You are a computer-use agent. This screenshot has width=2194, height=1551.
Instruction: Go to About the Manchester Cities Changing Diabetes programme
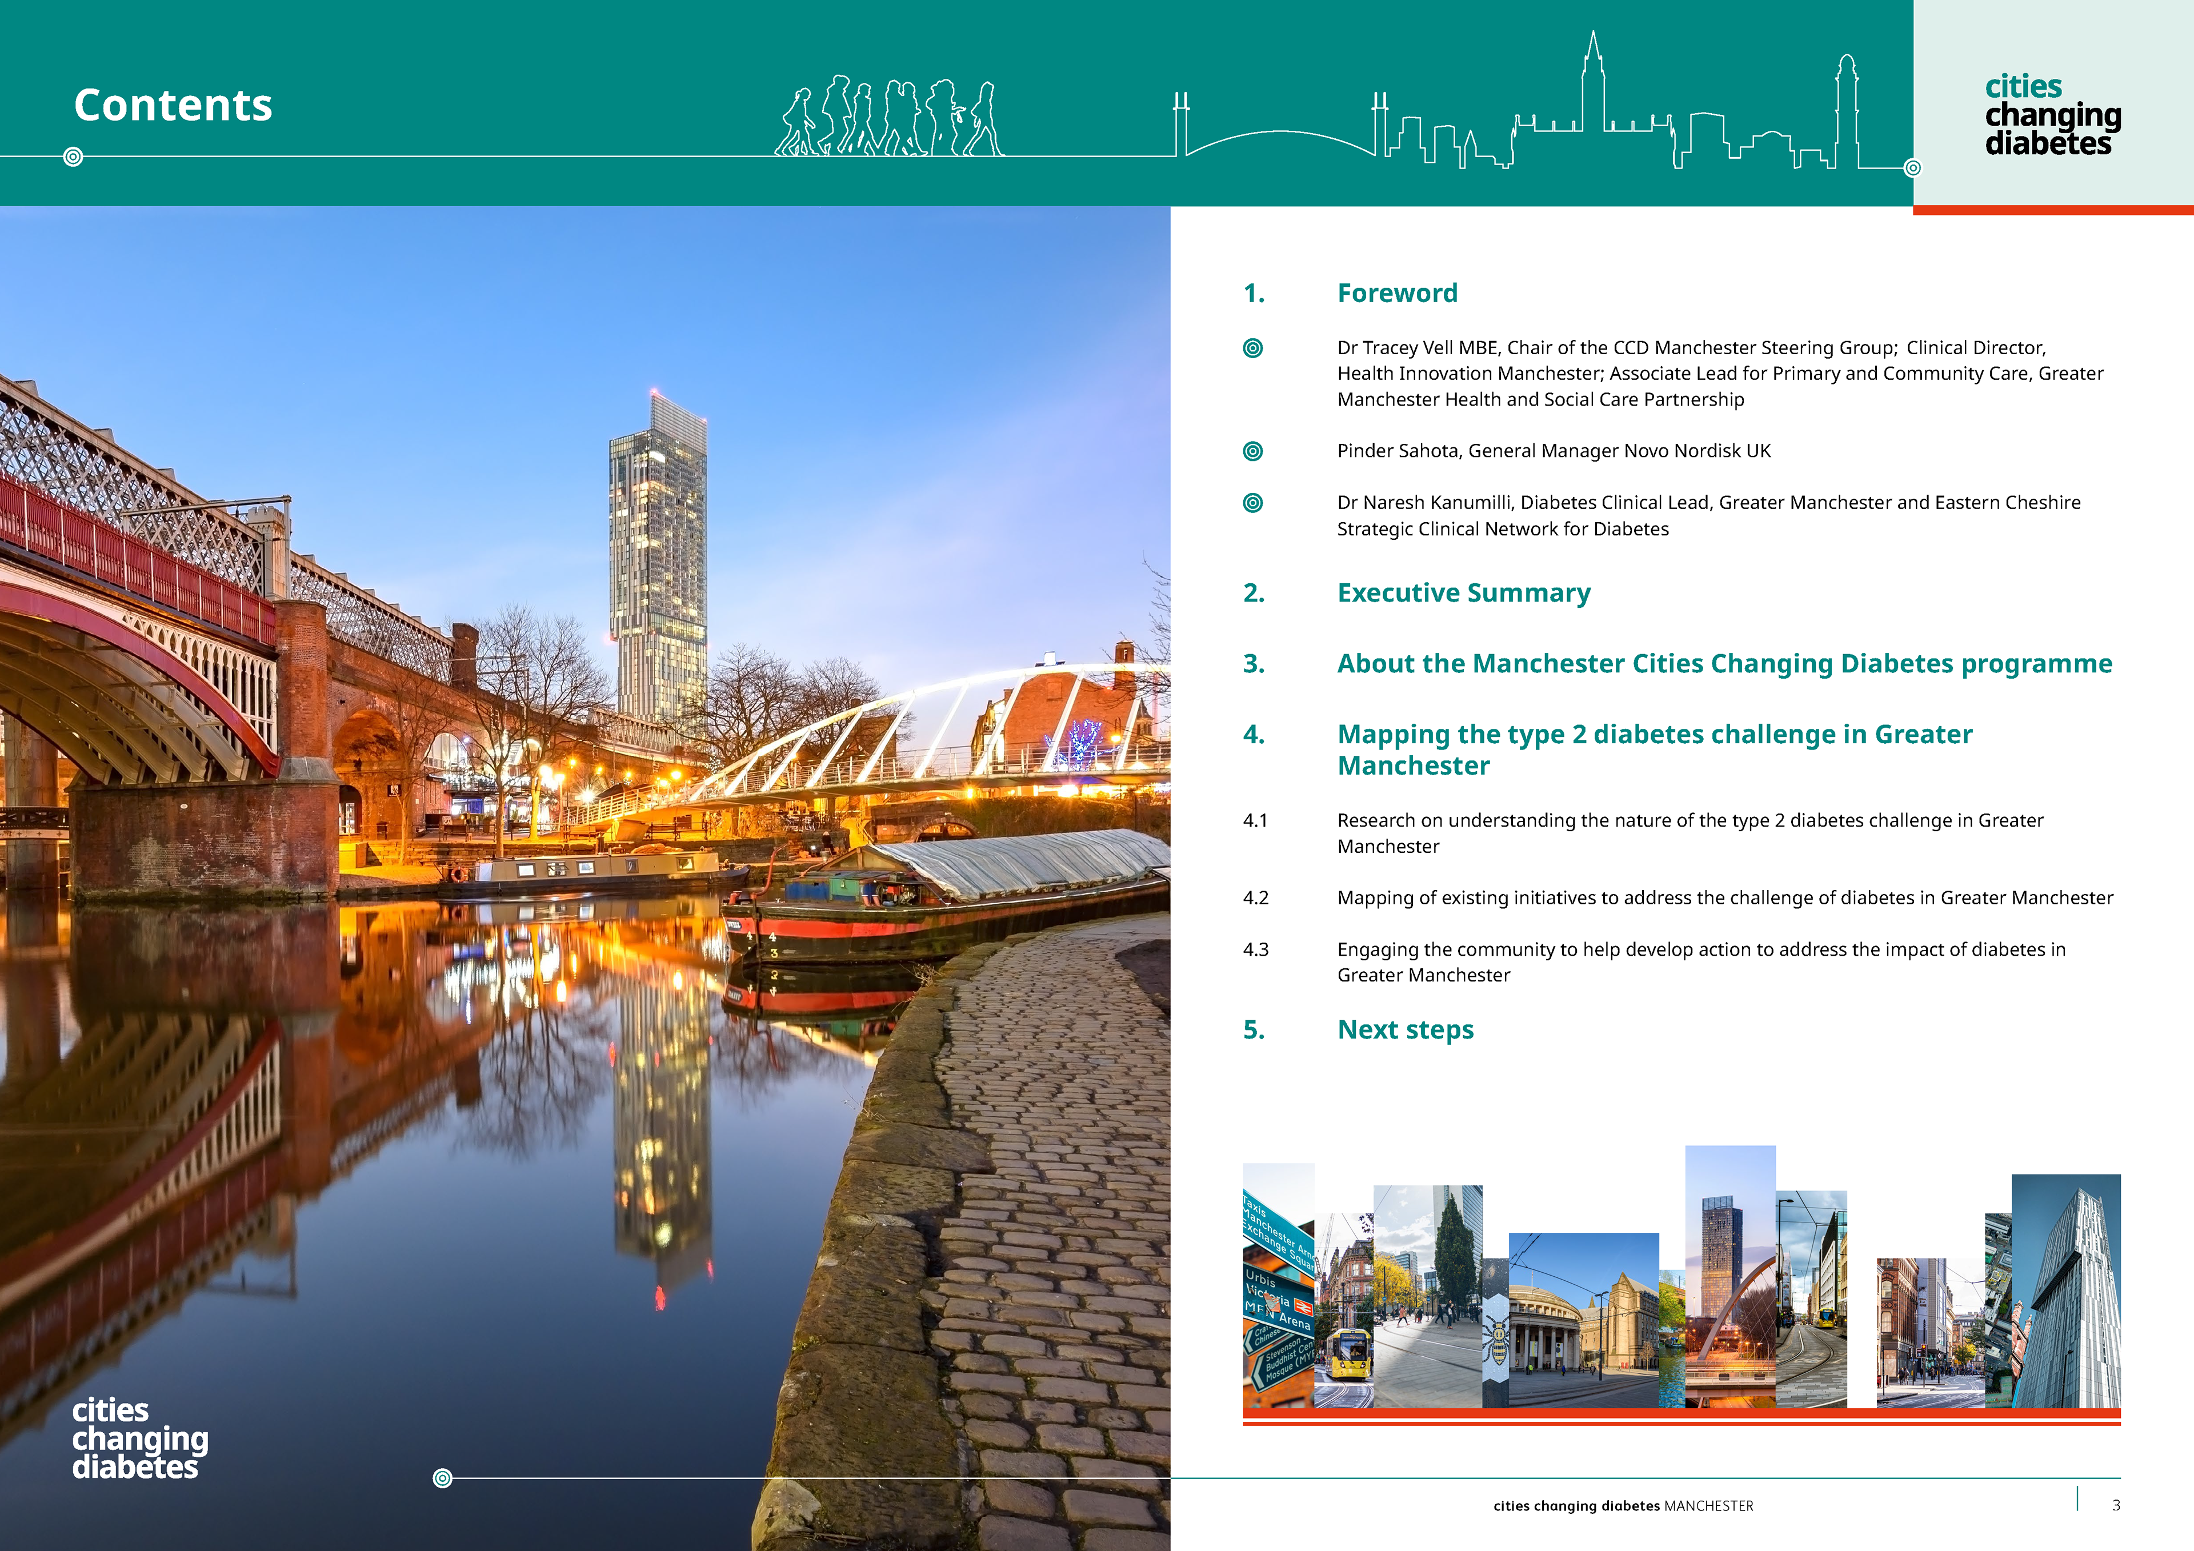[x=1724, y=663]
